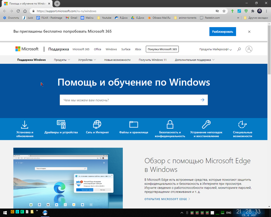This screenshot has height=217, width=271.
Task: Open the browser profile avatar
Action: point(260,11)
